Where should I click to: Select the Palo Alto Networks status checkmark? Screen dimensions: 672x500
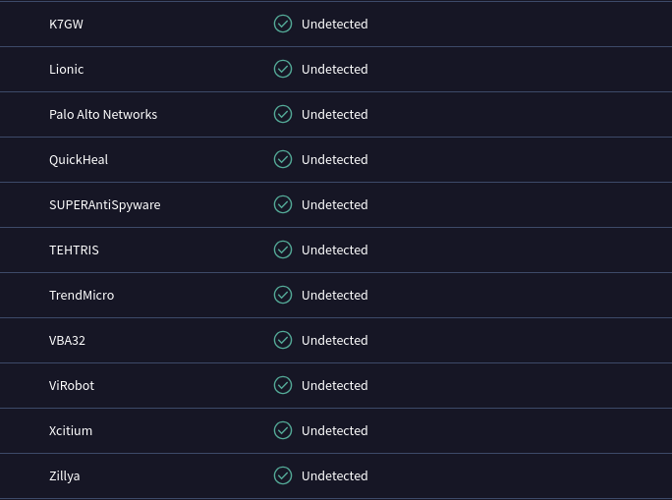pyautogui.click(x=283, y=114)
